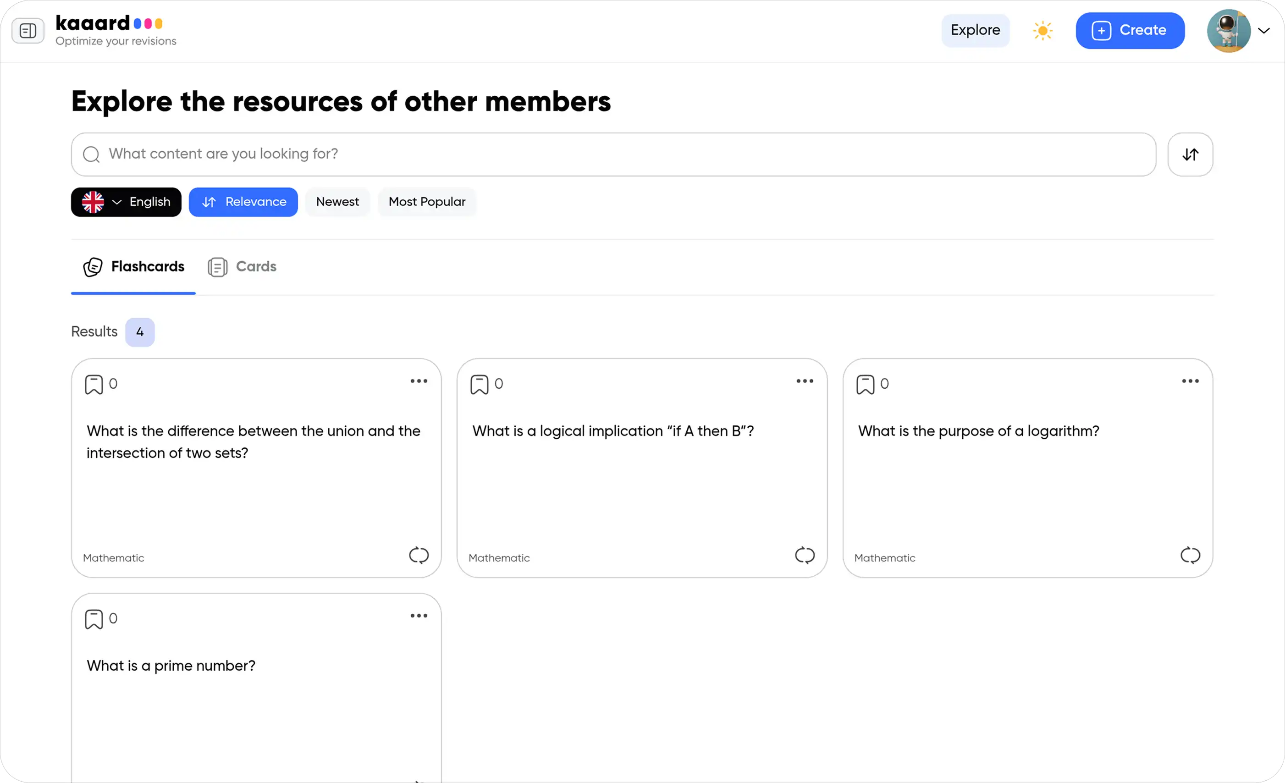Viewport: 1285px width, 783px height.
Task: Focus the content search field
Action: pos(613,154)
